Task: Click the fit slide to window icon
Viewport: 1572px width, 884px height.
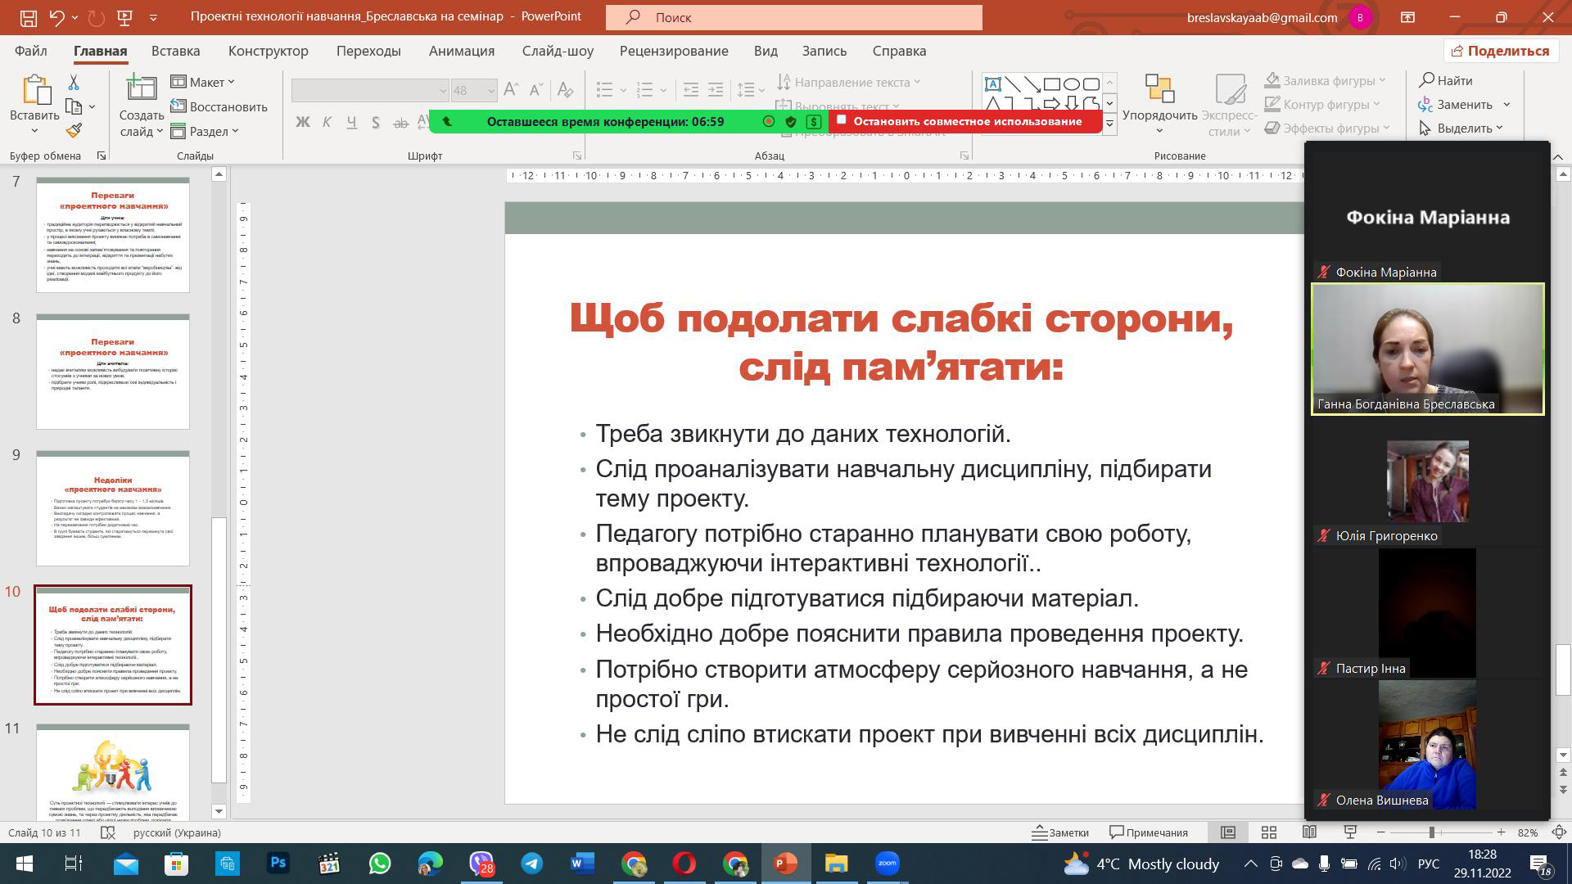Action: (x=1559, y=832)
